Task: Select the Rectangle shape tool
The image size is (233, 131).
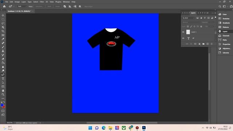Action: coord(3,87)
